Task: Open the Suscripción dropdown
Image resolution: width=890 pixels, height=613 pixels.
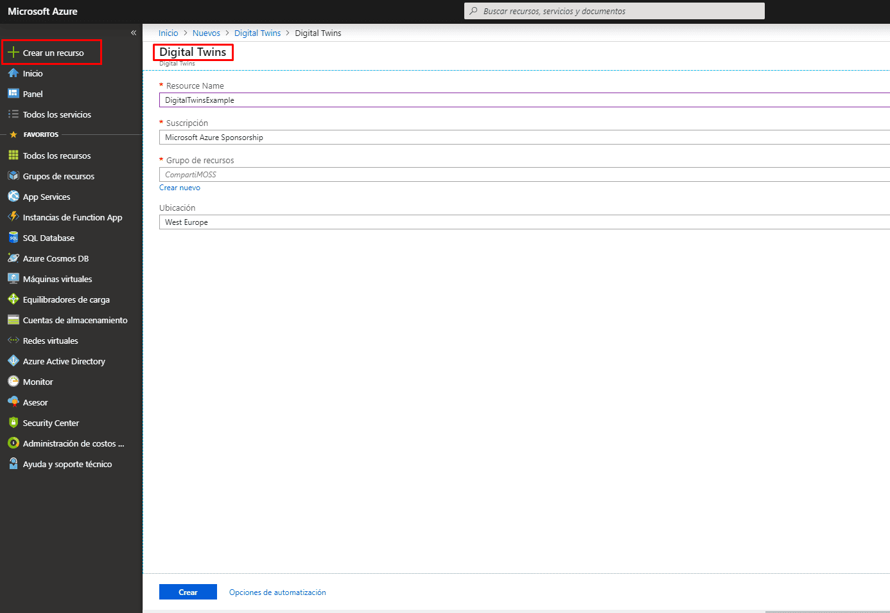Action: click(x=524, y=138)
